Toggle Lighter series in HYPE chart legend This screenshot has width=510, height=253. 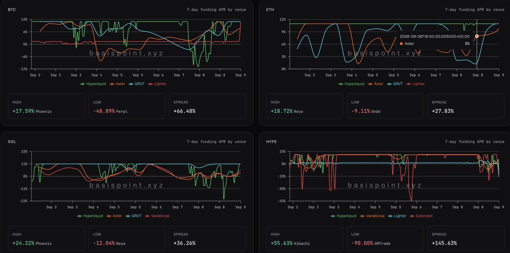tap(397, 216)
